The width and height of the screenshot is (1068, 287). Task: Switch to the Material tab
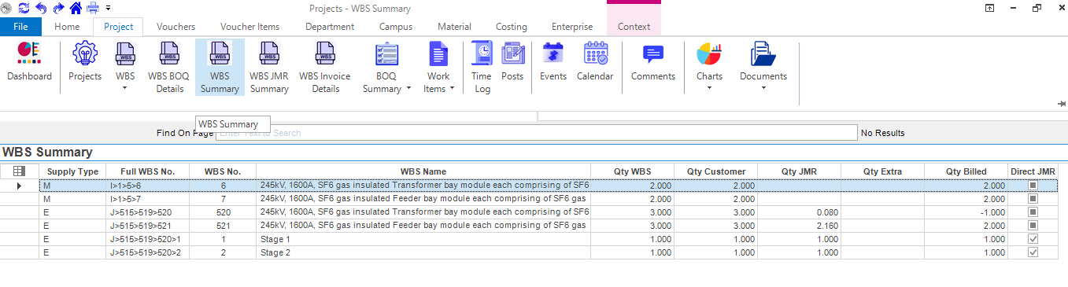click(x=454, y=26)
